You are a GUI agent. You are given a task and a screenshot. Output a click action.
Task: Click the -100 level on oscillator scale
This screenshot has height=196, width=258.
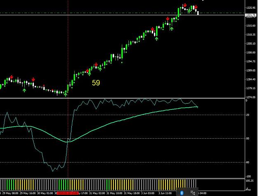(x=248, y=177)
